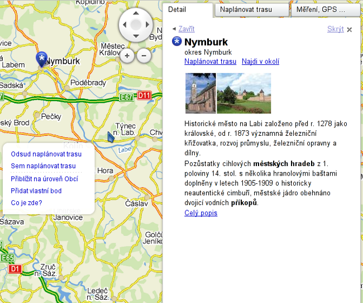363x303 pixels.
Task: Click the Nymburk map pin marker
Action: (x=41, y=59)
